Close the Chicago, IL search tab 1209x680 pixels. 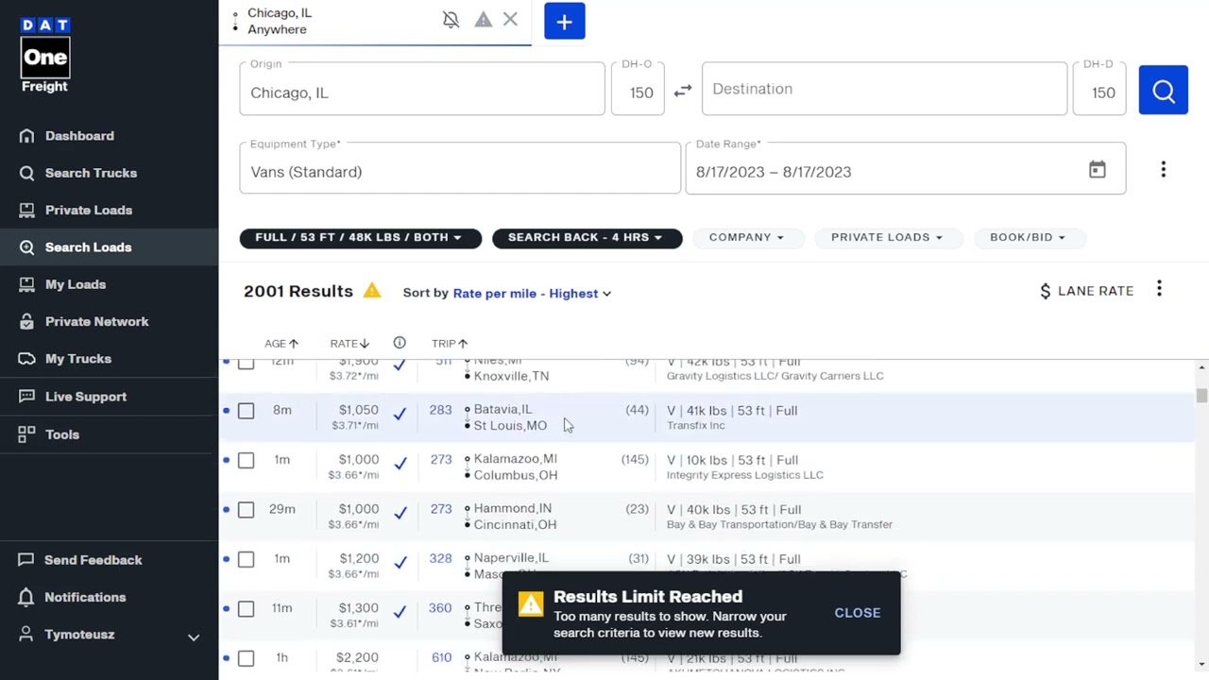tap(511, 19)
